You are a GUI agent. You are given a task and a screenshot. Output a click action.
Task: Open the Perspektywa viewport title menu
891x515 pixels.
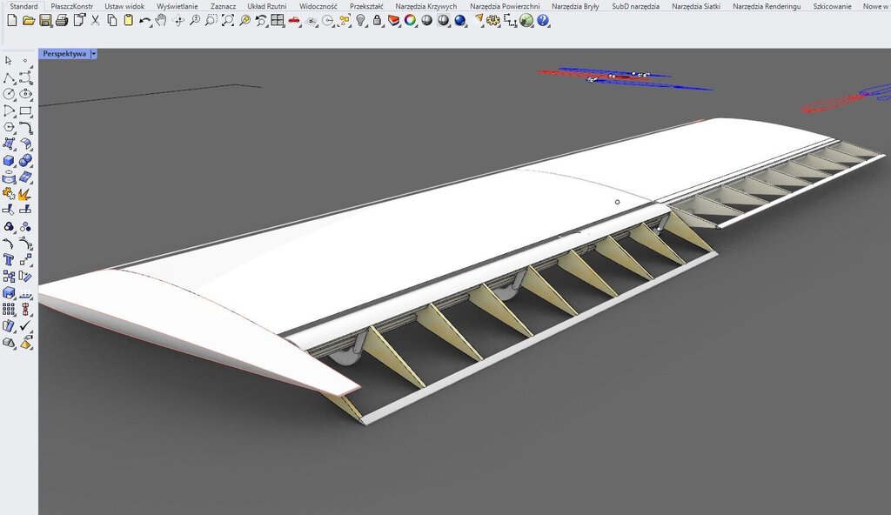pos(64,54)
